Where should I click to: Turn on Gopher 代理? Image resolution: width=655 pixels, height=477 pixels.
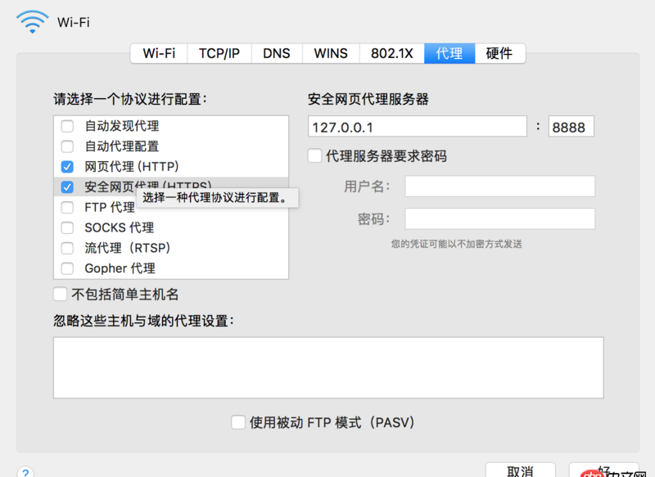[68, 268]
